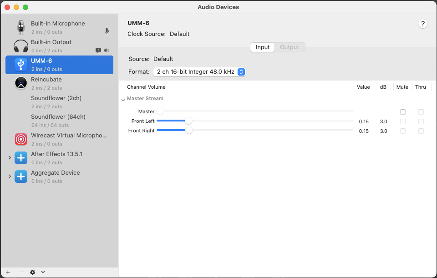
Task: Click the Aggregate Device plus icon
Action: click(x=21, y=177)
